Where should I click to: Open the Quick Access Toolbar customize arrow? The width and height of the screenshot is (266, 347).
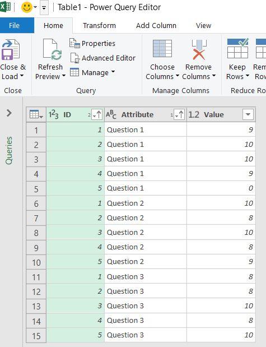(44, 8)
